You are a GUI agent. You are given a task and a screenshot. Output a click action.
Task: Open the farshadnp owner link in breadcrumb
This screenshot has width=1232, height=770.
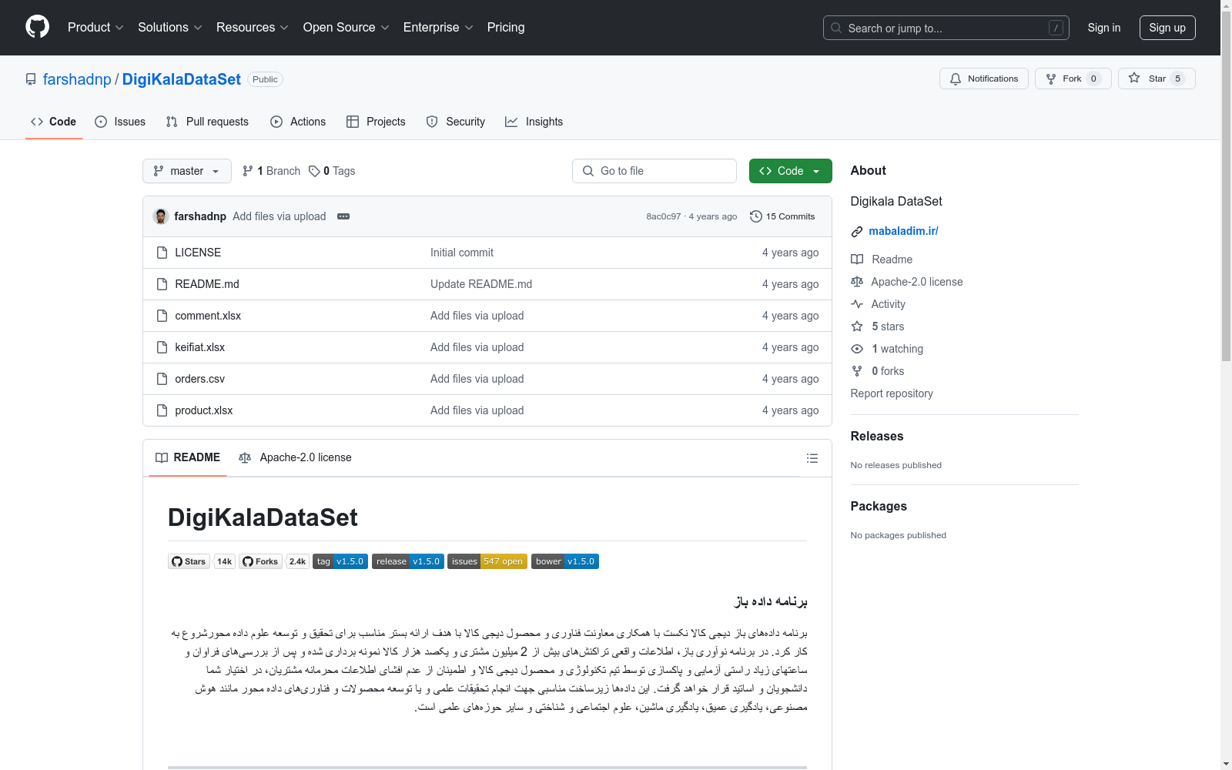[x=77, y=79]
